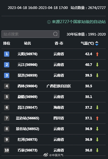Click the red up arrow beside 37.1
This screenshot has height=159, width=108.
(97, 118)
